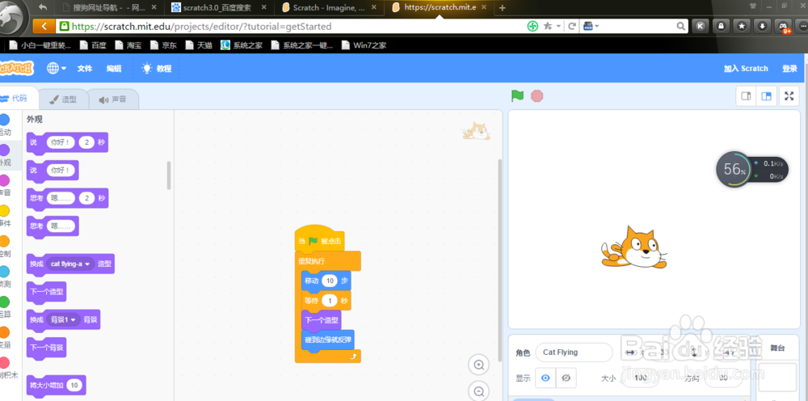Viewport: 808px width, 401px height.
Task: Click 加入 Scratch link
Action: [x=746, y=69]
